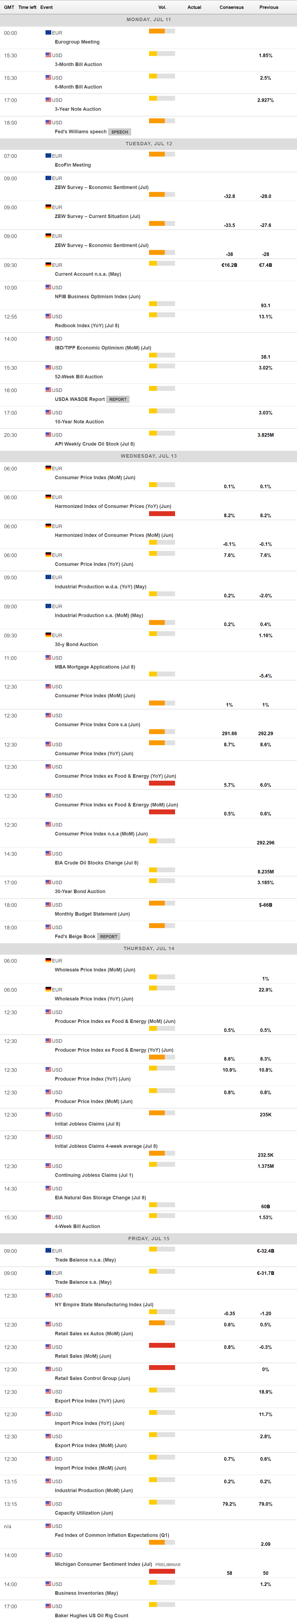Click the US flag next to 3-Month Bill Auction
This screenshot has height=1622, width=297.
(49, 55)
